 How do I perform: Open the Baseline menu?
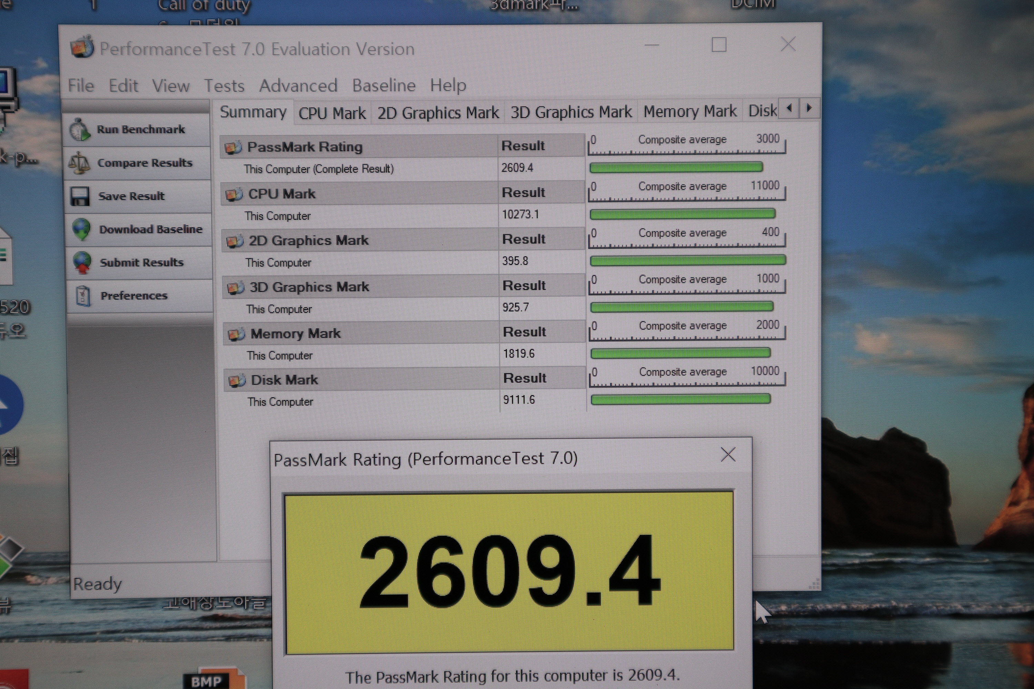384,86
